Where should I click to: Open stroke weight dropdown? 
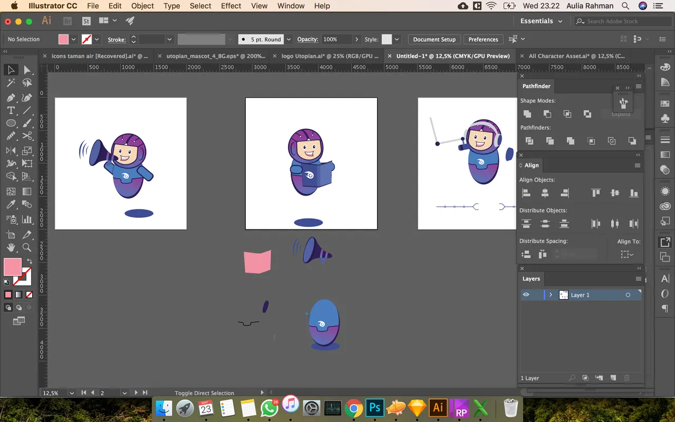click(x=169, y=40)
